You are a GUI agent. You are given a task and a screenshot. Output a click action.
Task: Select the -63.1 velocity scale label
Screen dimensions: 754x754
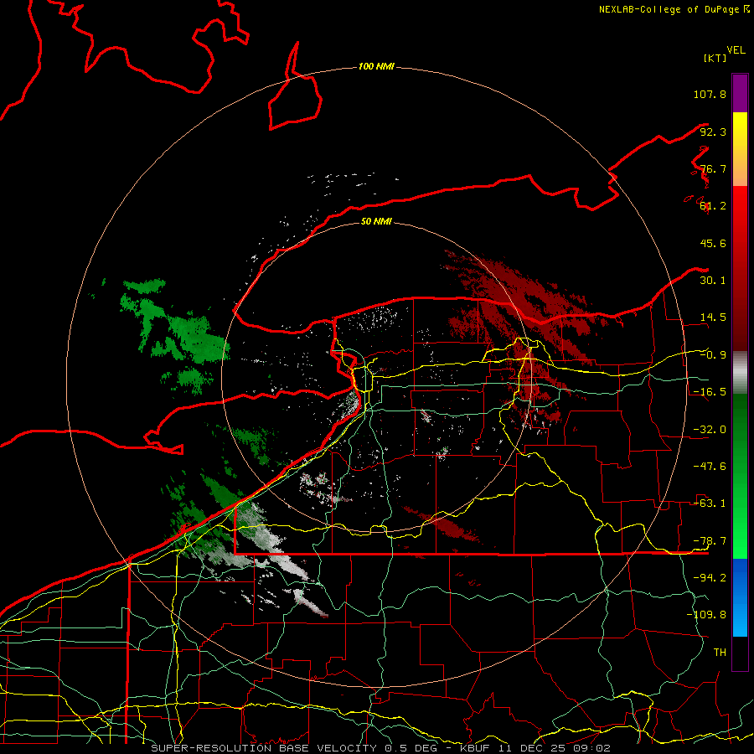[x=710, y=504]
